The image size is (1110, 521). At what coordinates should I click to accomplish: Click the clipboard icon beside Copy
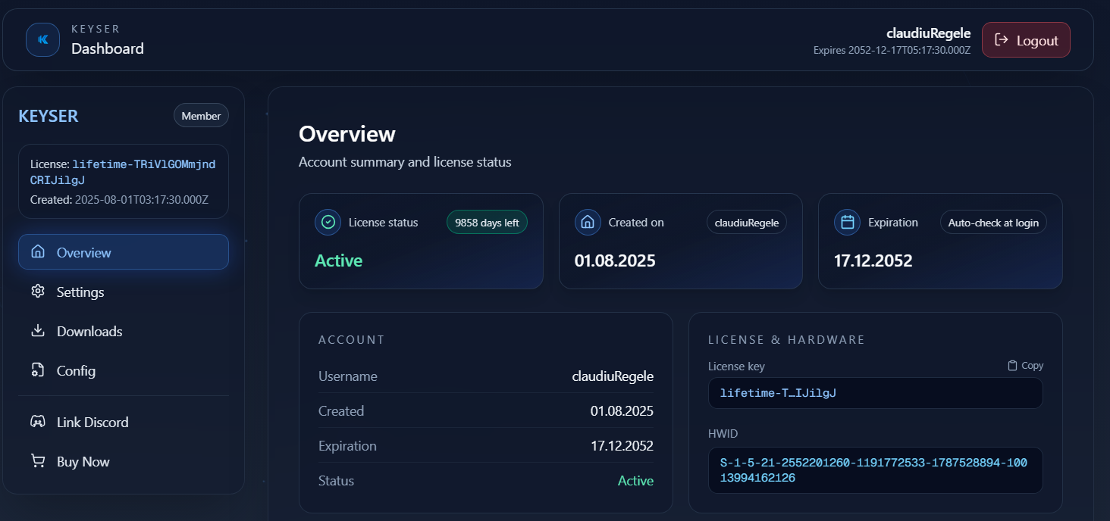click(x=1012, y=366)
